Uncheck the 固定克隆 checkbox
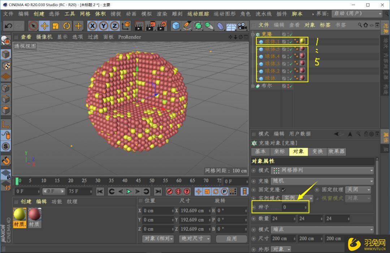The height and width of the screenshot is (253, 390). [284, 190]
